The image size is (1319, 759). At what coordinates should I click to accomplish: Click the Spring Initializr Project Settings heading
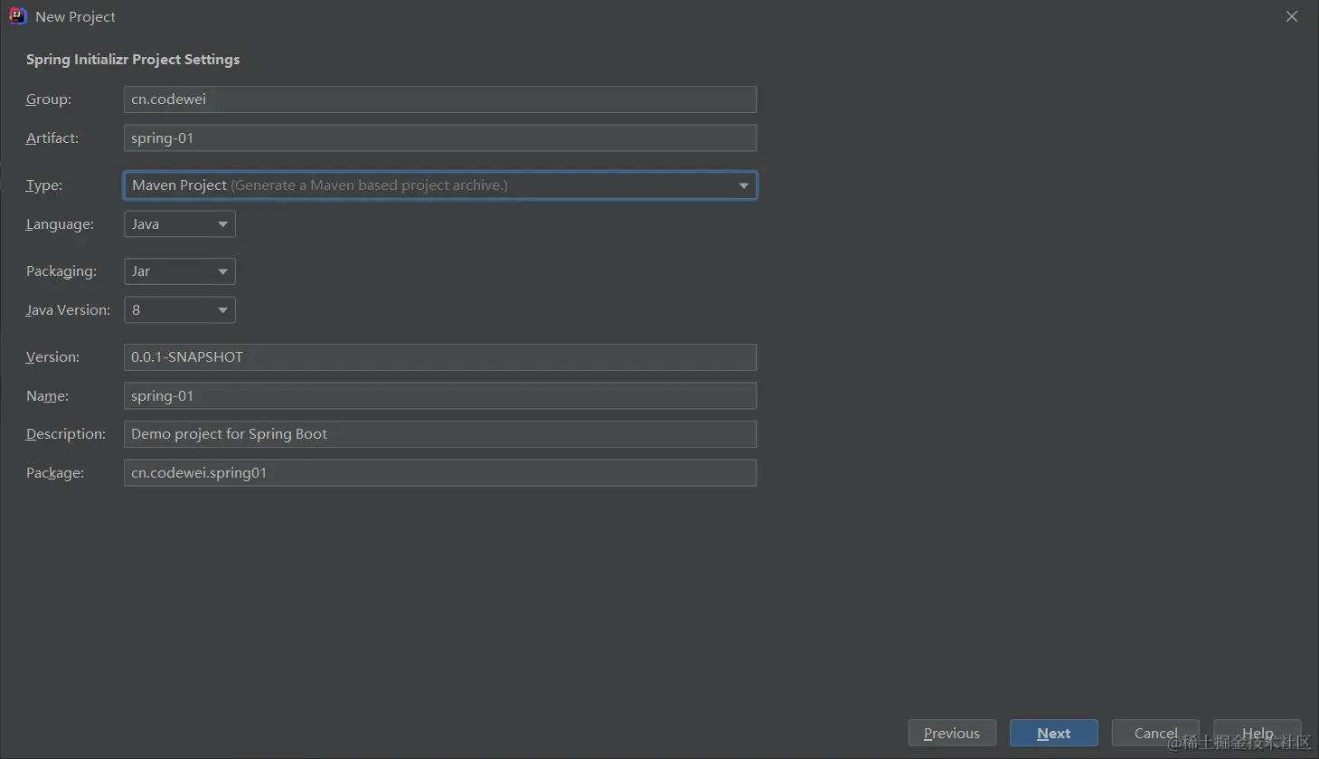(x=133, y=60)
